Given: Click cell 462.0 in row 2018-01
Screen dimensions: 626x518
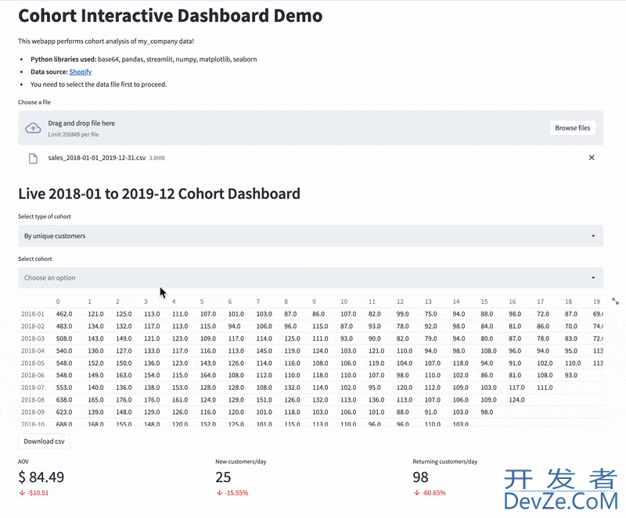Looking at the screenshot, I should point(64,314).
